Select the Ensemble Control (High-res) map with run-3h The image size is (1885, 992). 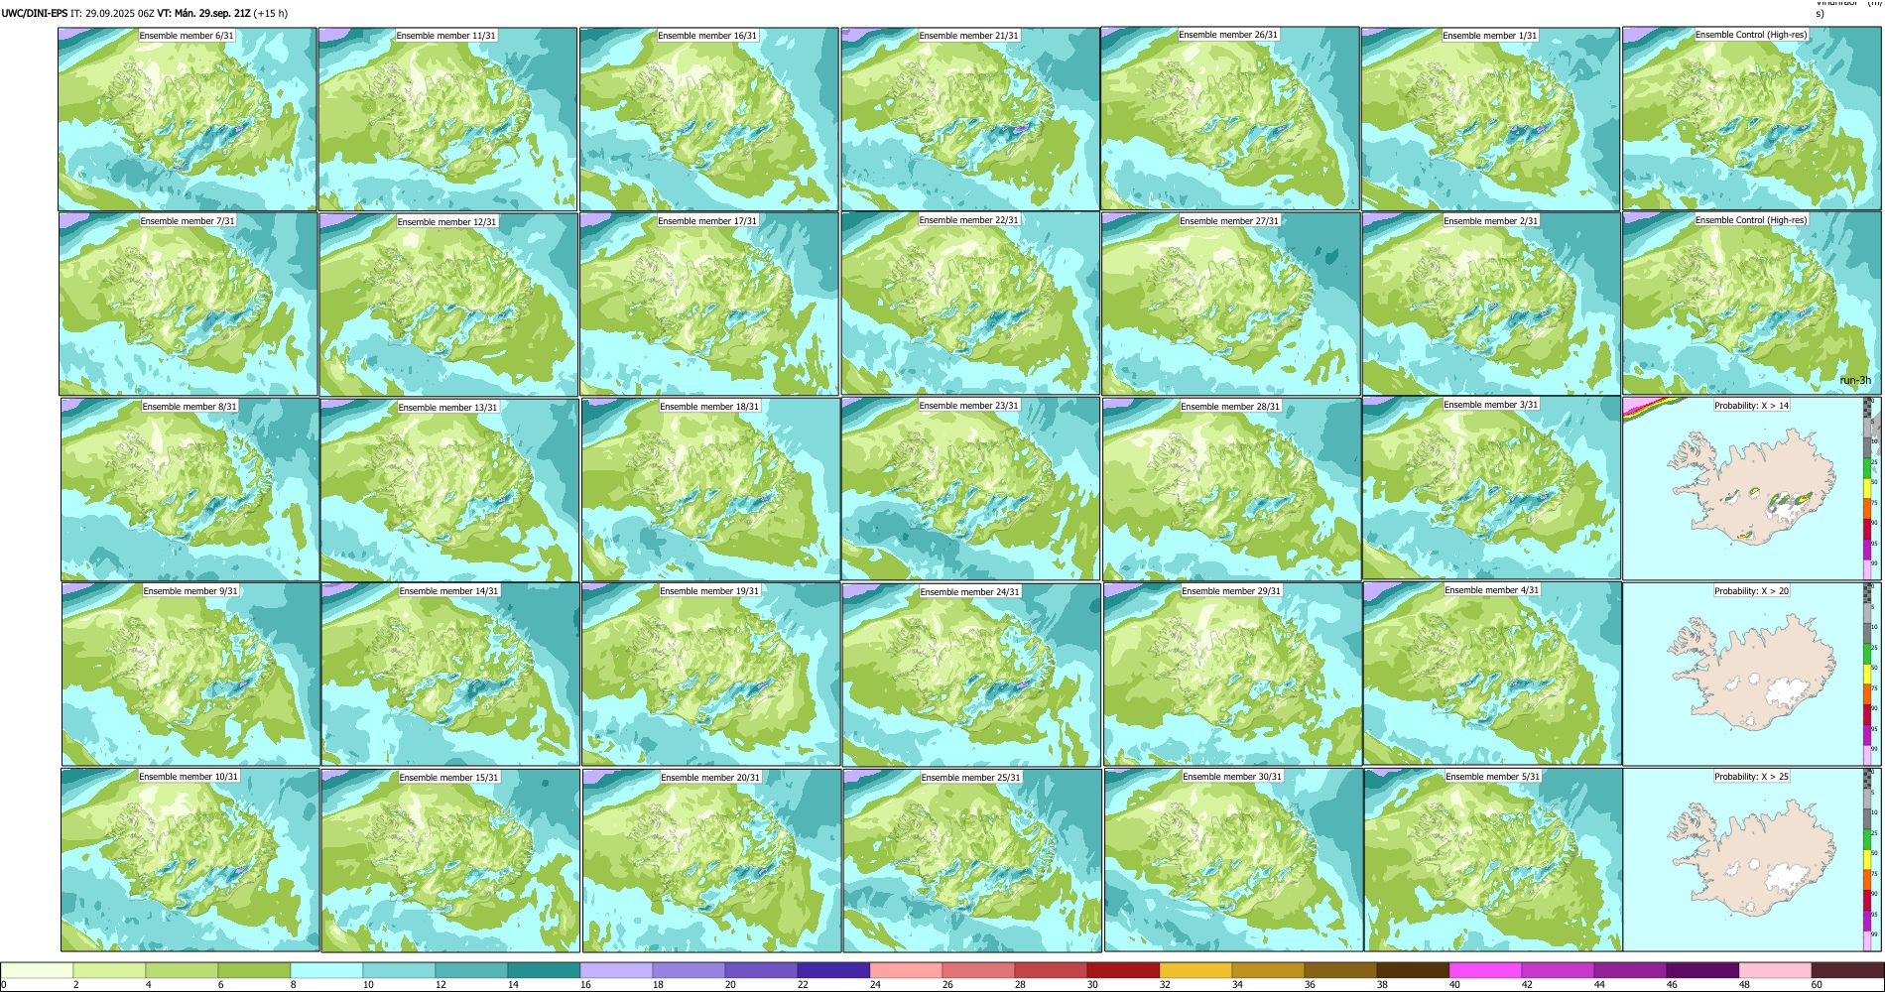(x=1752, y=304)
